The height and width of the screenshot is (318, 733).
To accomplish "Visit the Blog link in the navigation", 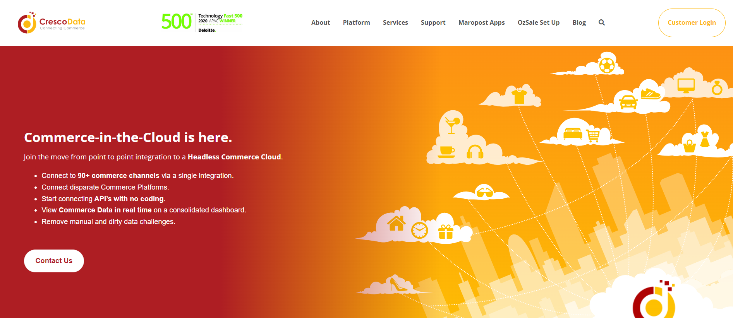I will tap(579, 22).
